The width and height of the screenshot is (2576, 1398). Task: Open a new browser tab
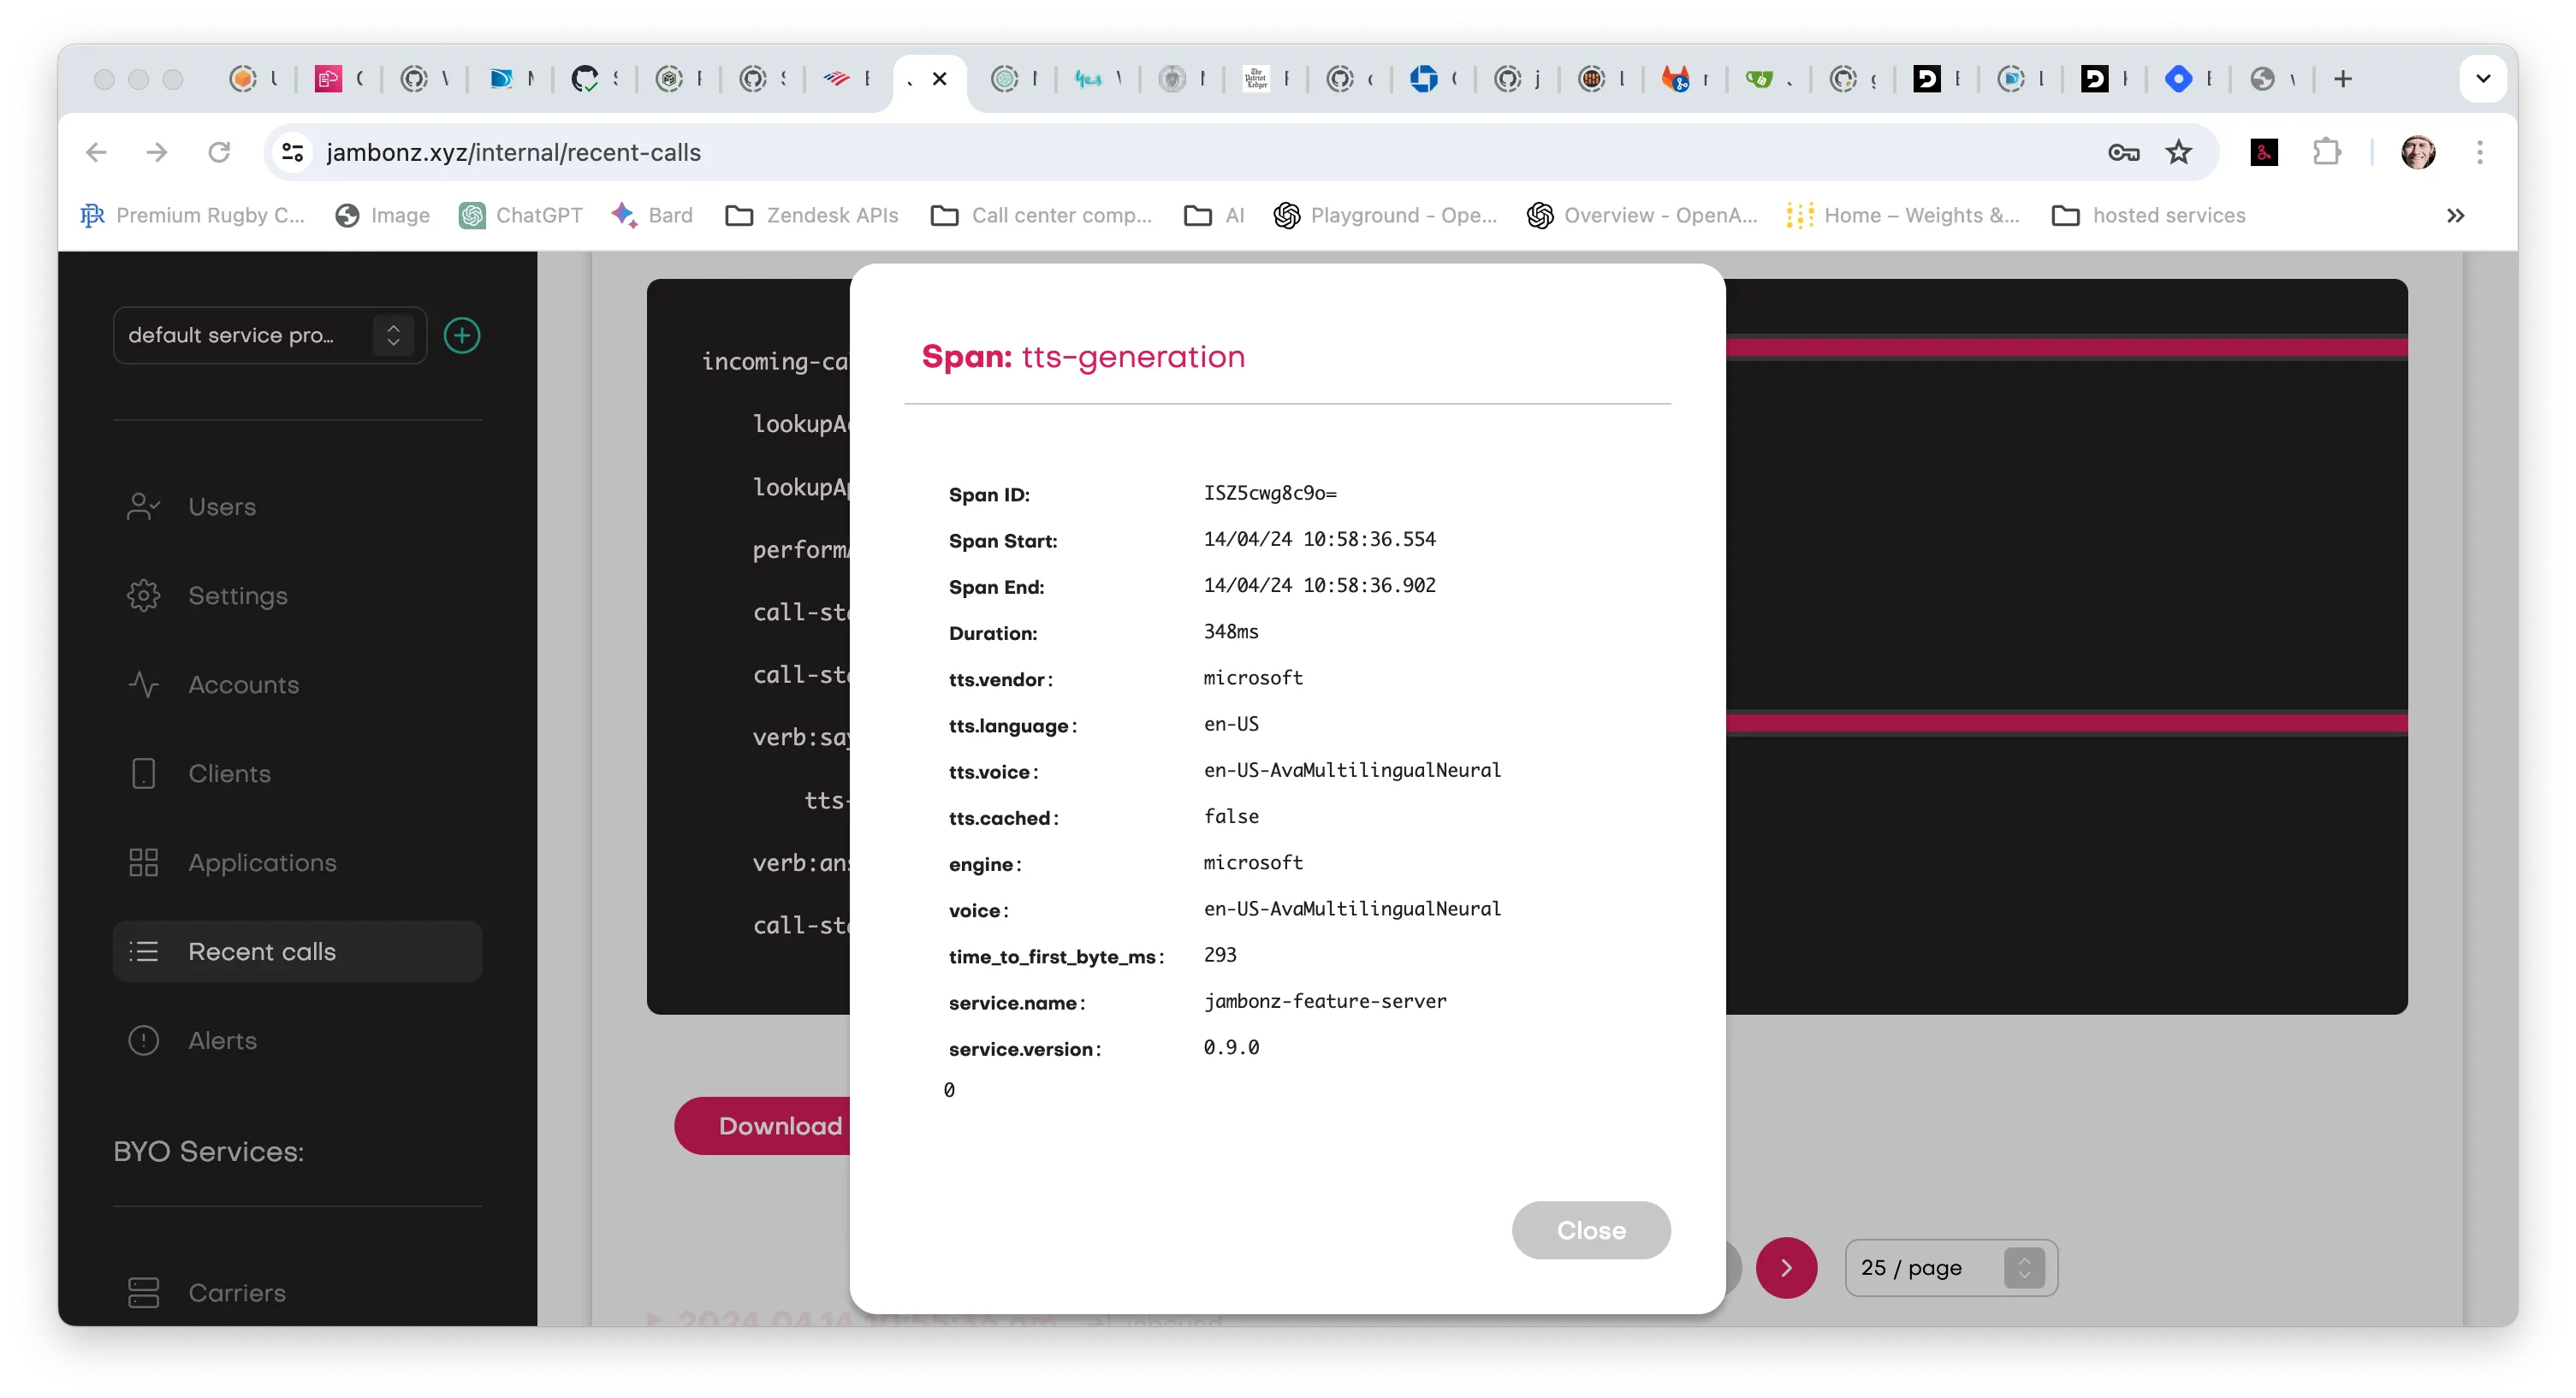[2342, 78]
